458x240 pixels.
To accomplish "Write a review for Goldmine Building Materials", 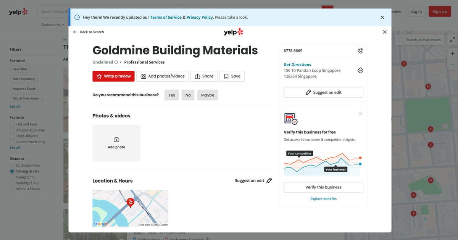I will pyautogui.click(x=113, y=76).
